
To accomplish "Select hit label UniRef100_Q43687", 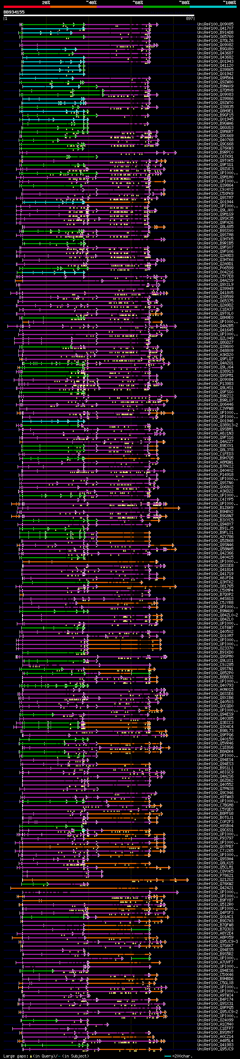I will tap(215, 53).
